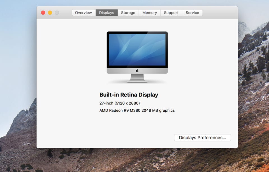Click the disabled gray zoom button
The height and width of the screenshot is (172, 269).
coord(57,13)
